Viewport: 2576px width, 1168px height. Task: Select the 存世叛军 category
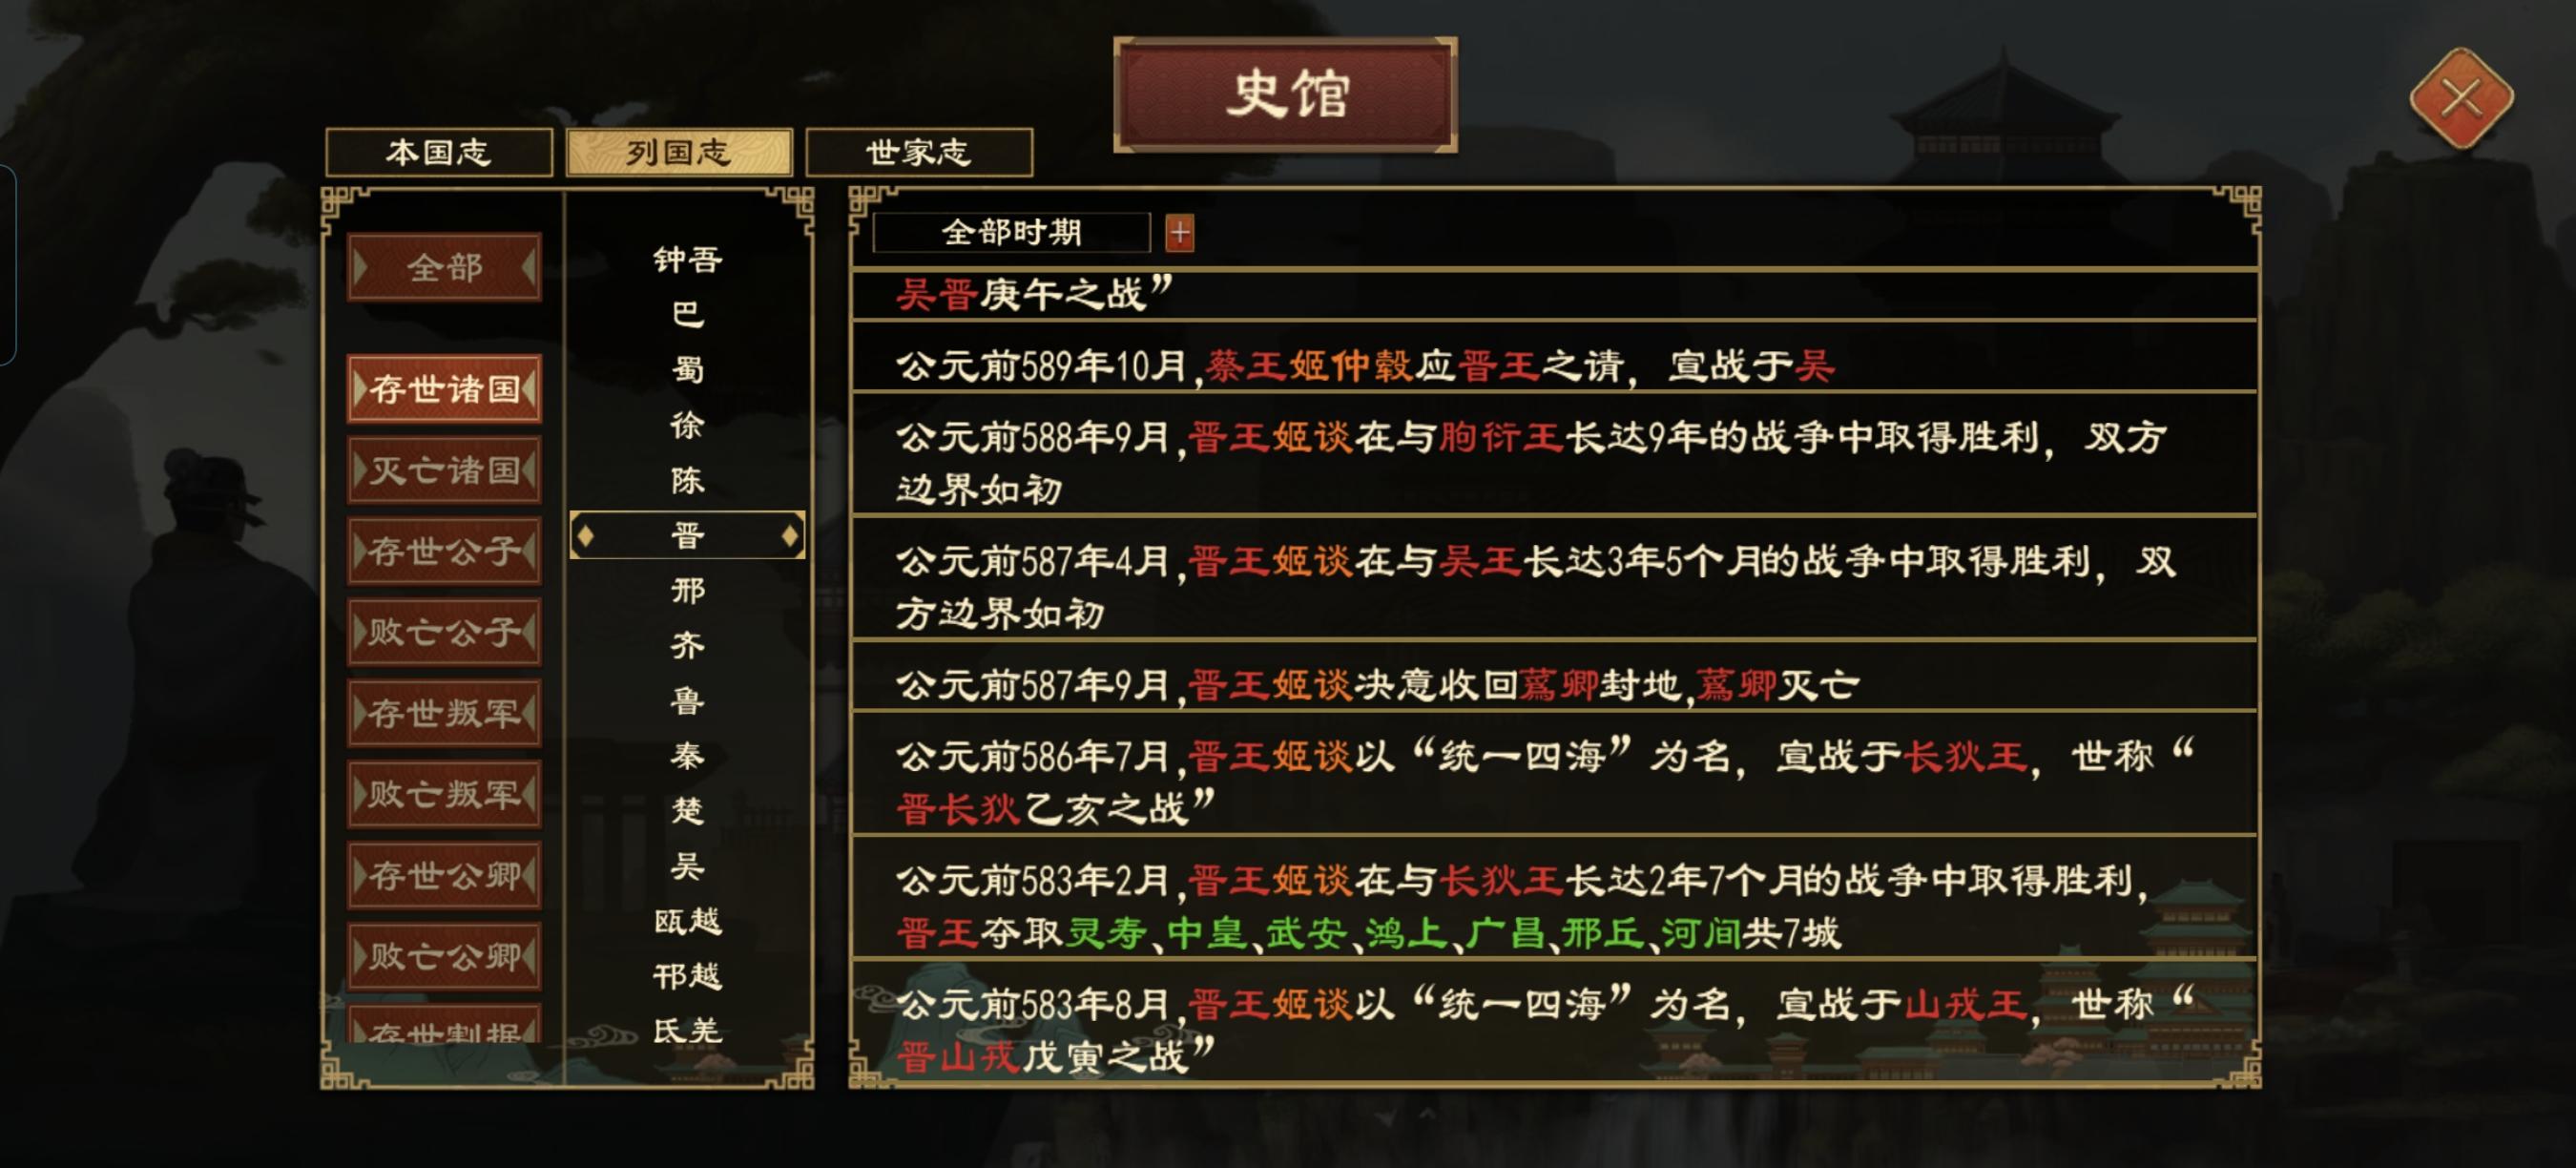(x=444, y=712)
